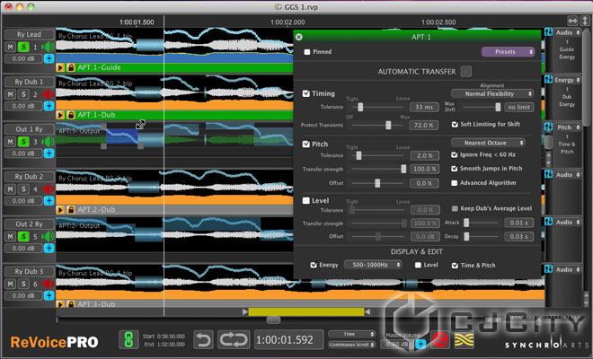Click the blue plus button on Ry Dub 3
The height and width of the screenshot is (359, 593).
(49, 295)
